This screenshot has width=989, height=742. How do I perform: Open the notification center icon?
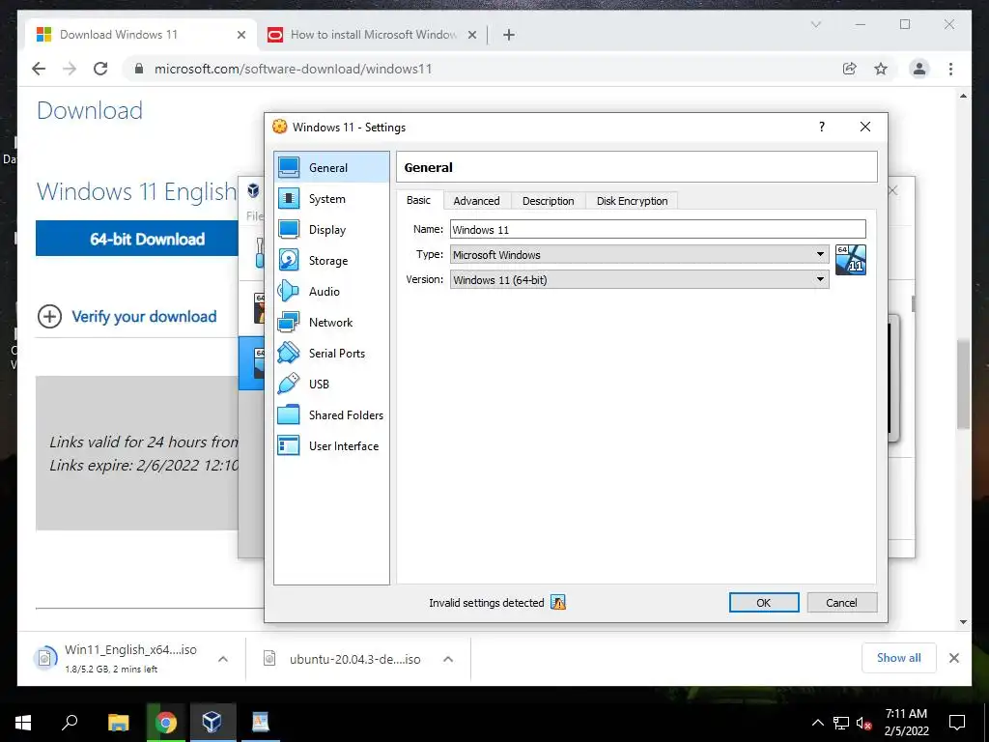[957, 723]
